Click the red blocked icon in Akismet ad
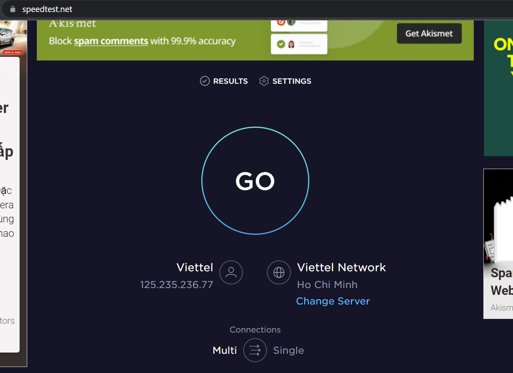 (x=281, y=22)
